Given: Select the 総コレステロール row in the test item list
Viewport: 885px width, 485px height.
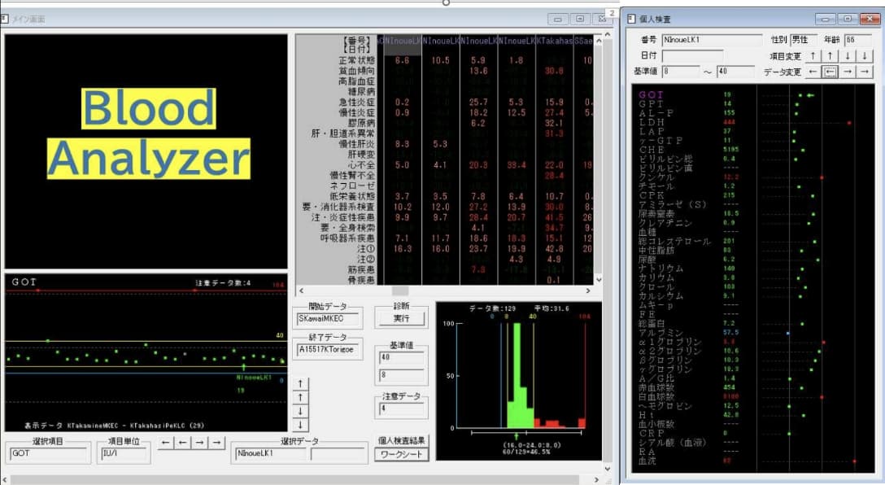Looking at the screenshot, I should click(x=674, y=241).
